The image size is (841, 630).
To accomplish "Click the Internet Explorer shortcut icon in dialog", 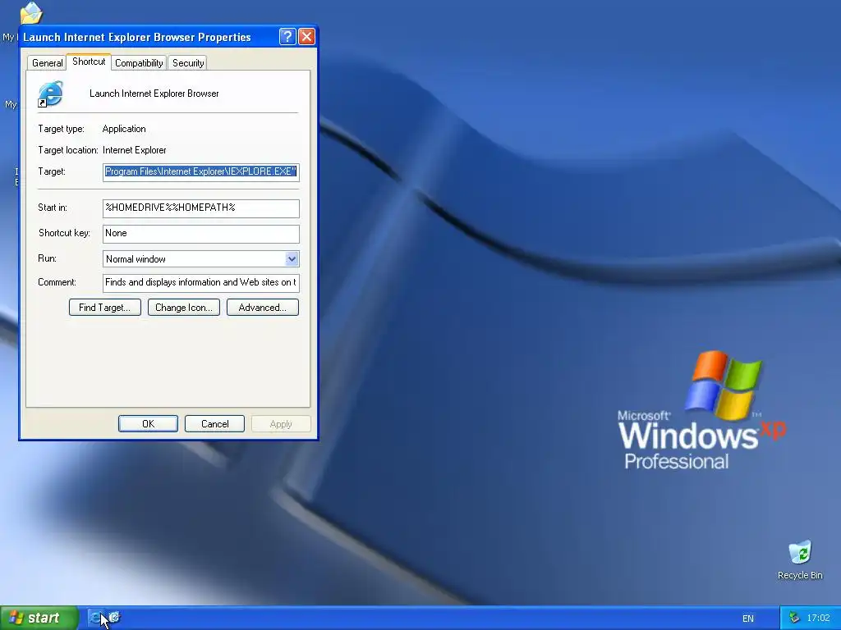I will 50,94.
